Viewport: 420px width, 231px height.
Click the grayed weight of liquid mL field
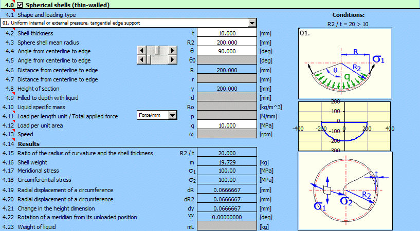coord(227,227)
